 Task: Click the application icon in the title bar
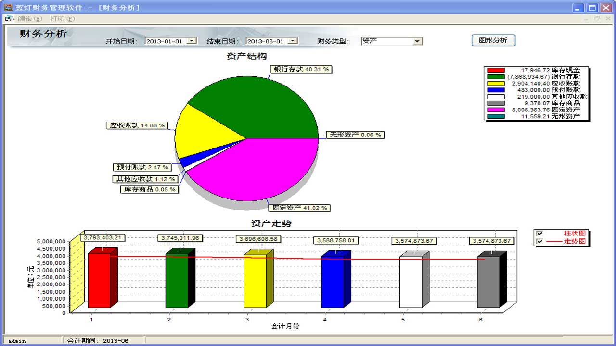pos(7,7)
